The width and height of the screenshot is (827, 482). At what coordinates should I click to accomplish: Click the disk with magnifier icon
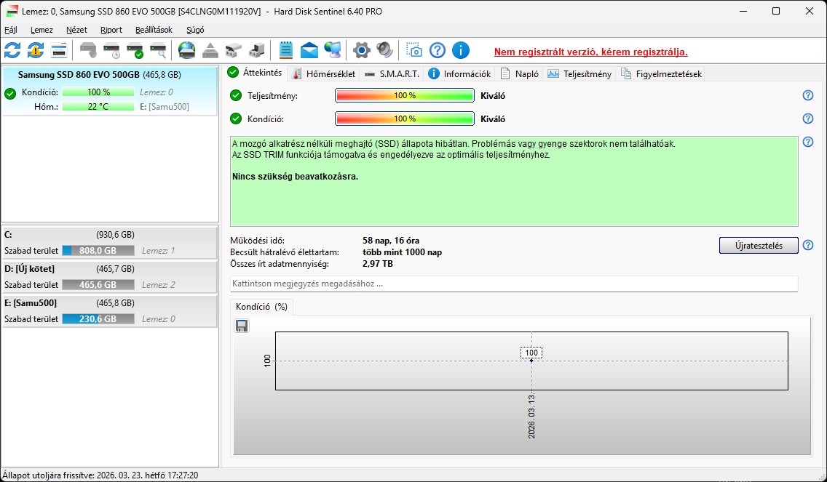pyautogui.click(x=158, y=51)
